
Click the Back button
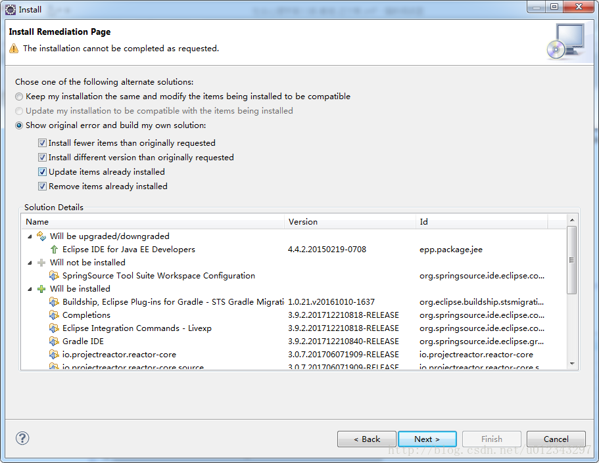pos(367,439)
